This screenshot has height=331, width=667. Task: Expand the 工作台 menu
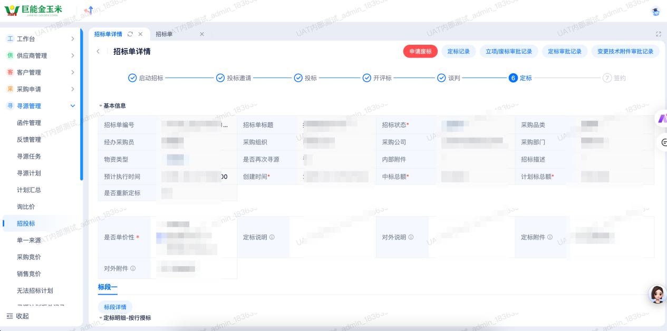tap(72, 39)
